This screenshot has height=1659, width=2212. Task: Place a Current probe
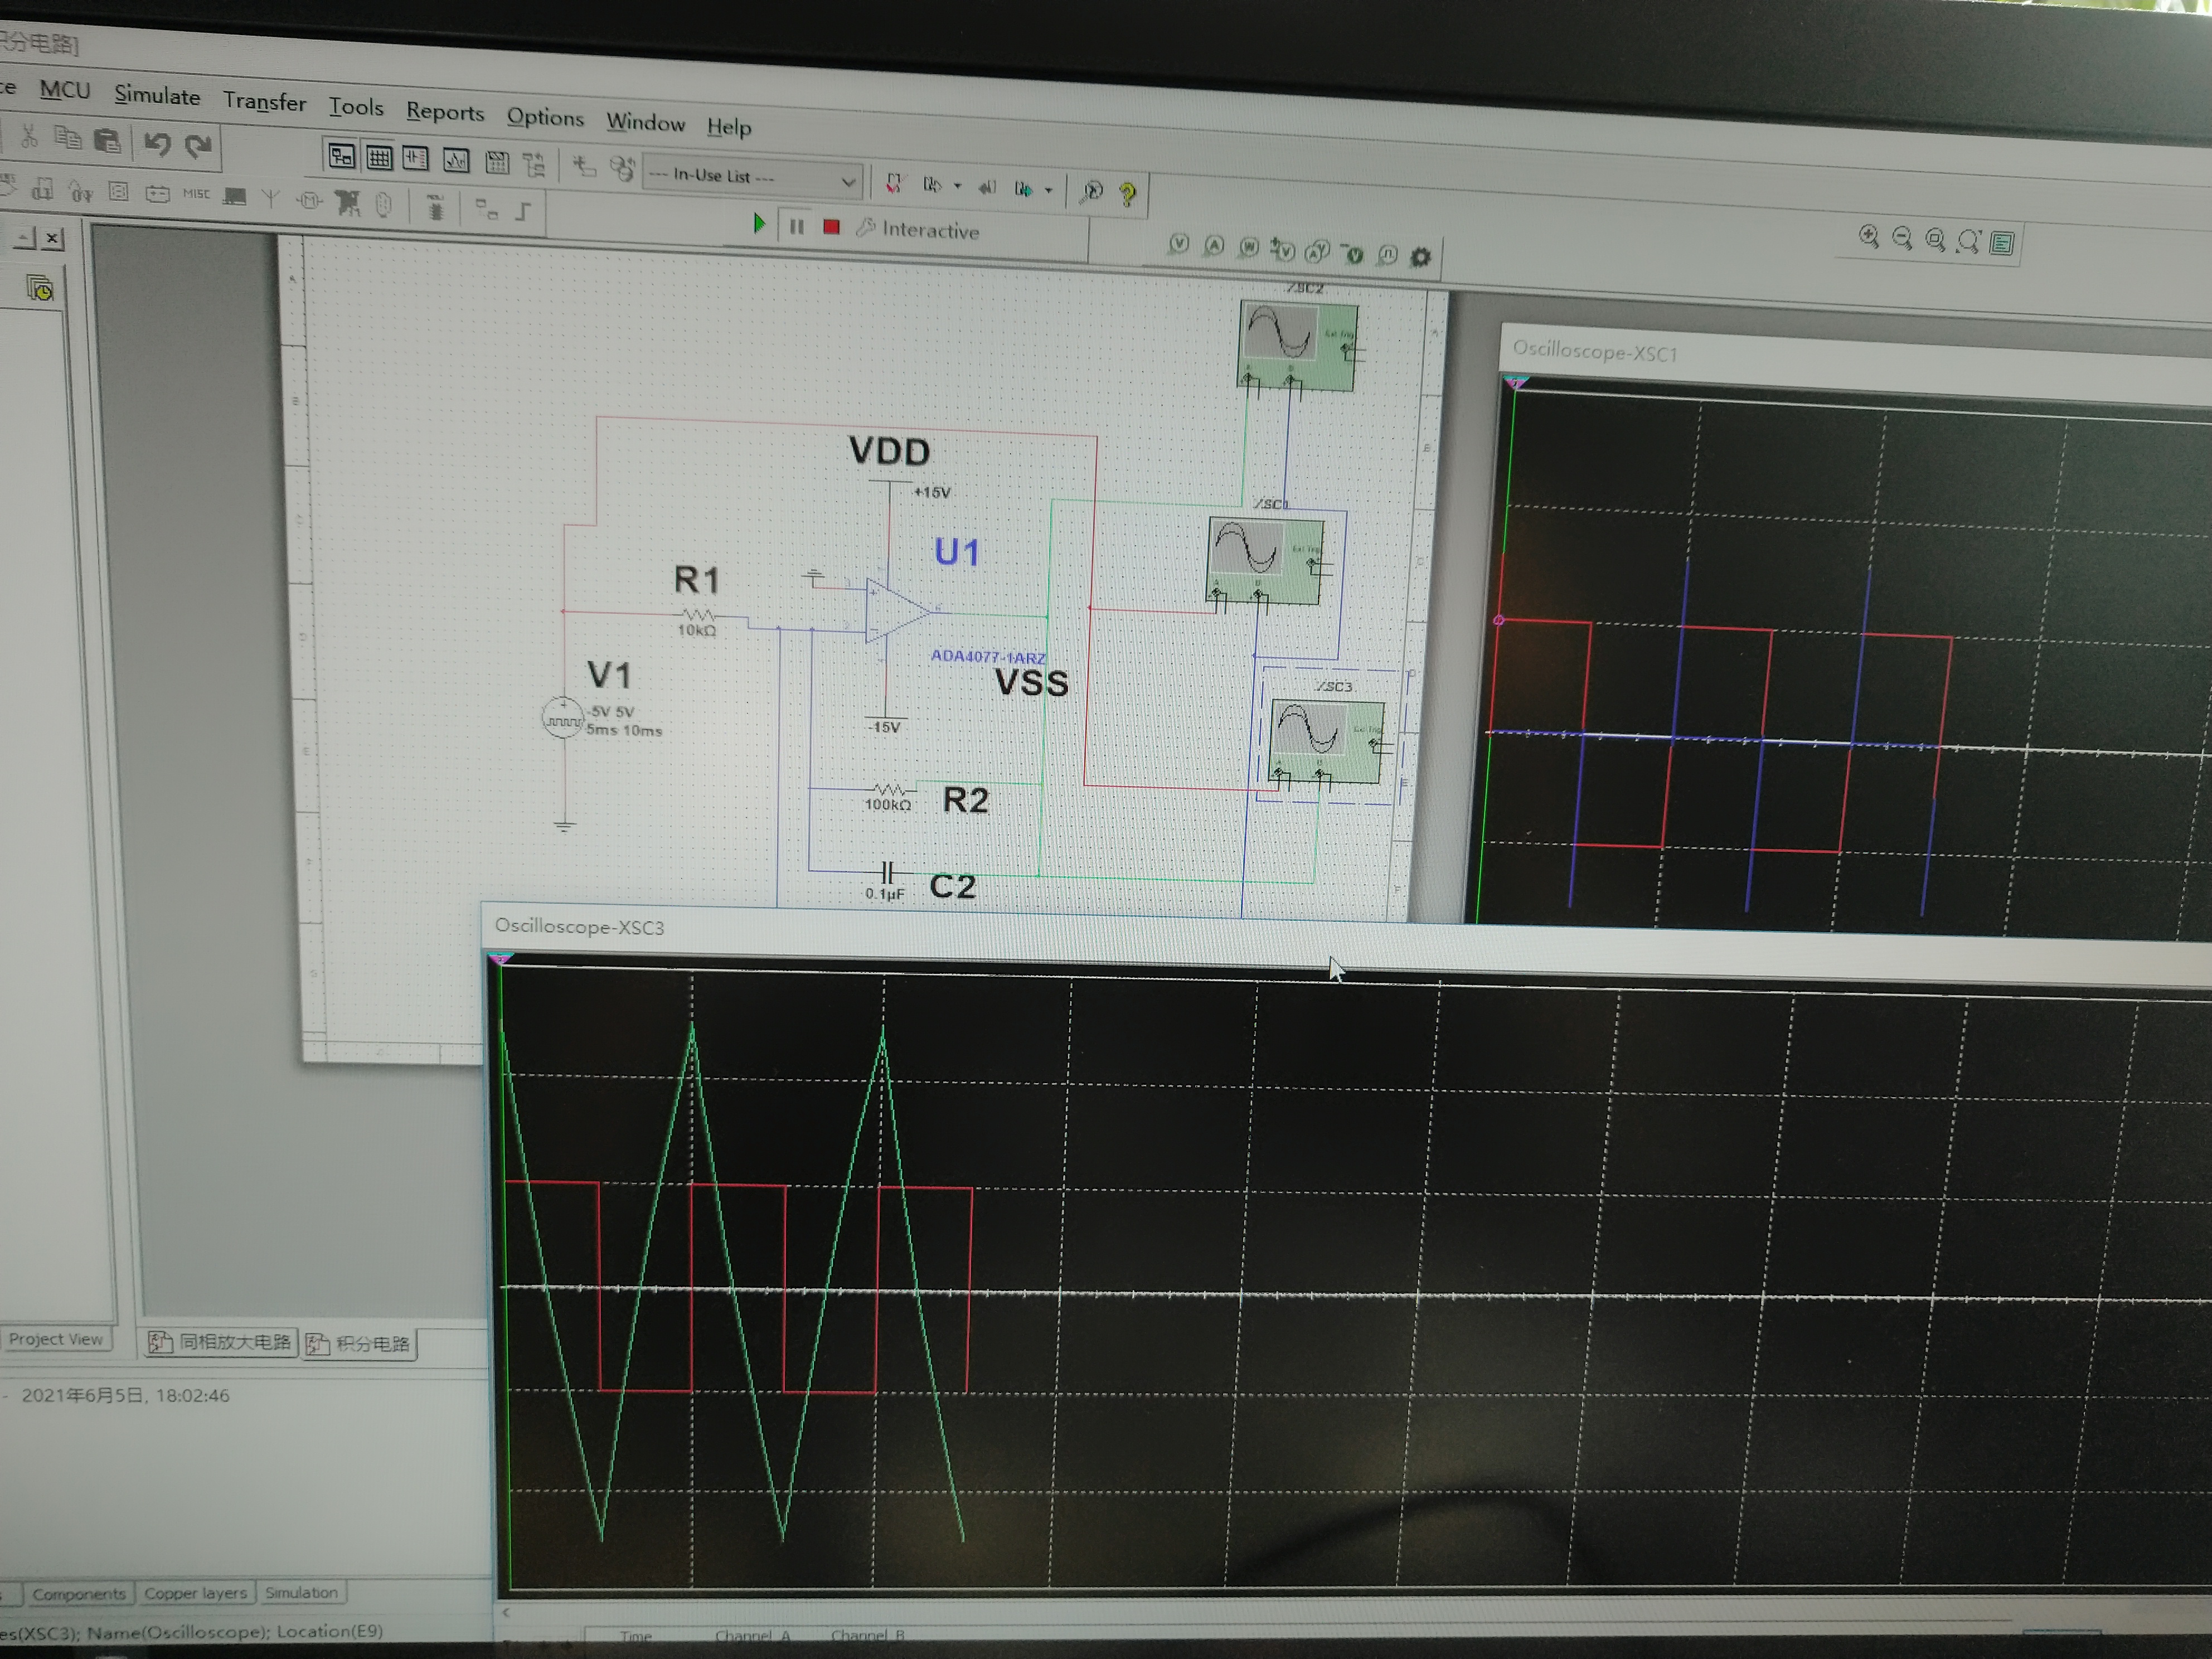tap(1214, 246)
